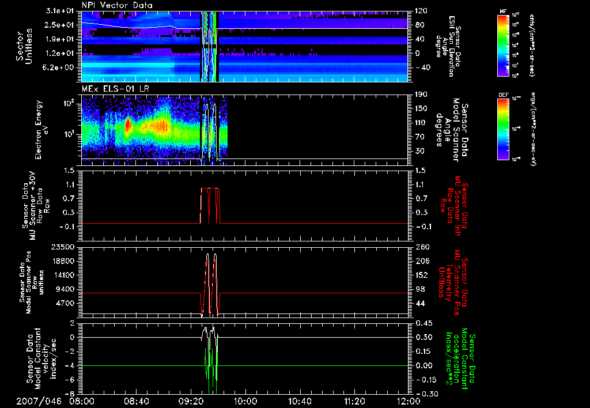Click the 1.9e+01 sector tick label
Viewport: 590px width, 408px height.
[60, 39]
